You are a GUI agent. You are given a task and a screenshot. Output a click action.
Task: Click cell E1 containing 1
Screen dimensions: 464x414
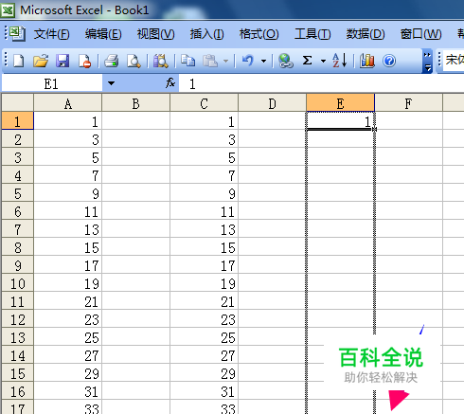click(340, 121)
